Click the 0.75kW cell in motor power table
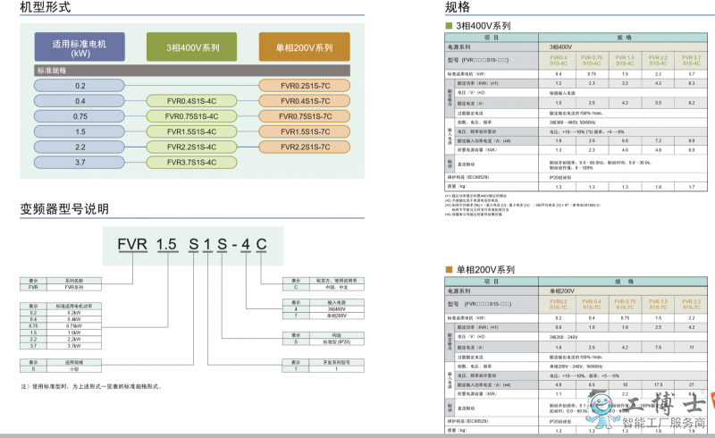Image resolution: width=715 pixels, height=438 pixels. [74, 326]
